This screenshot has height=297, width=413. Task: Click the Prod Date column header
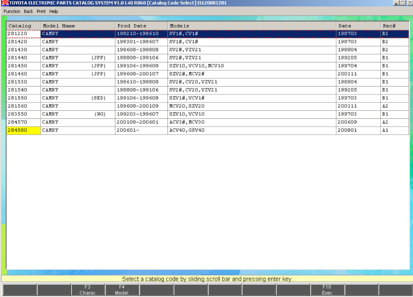(141, 26)
